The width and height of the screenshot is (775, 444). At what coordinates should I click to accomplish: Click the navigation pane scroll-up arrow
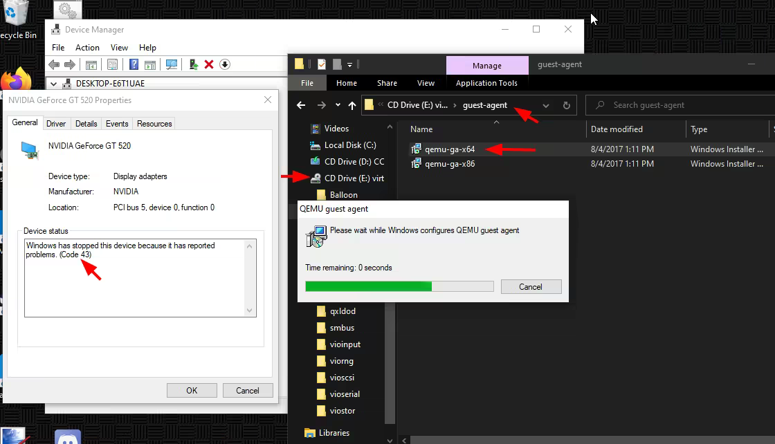(390, 127)
